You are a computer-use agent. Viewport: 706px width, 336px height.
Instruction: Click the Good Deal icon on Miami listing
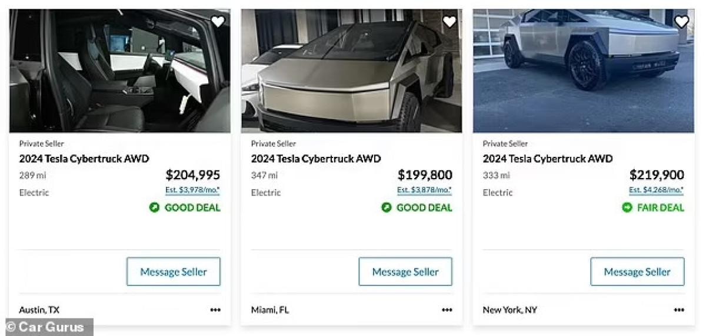pos(387,207)
